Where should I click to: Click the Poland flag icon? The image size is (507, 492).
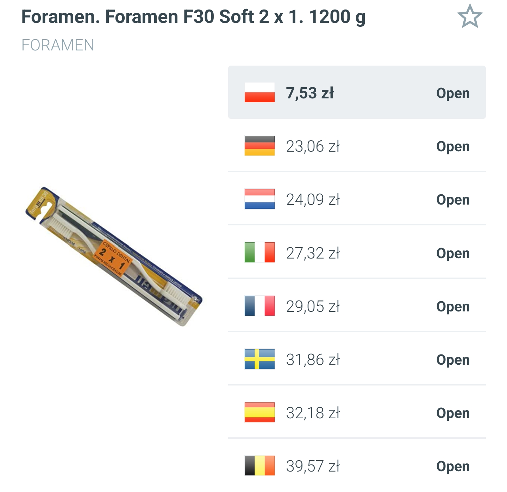click(x=259, y=93)
